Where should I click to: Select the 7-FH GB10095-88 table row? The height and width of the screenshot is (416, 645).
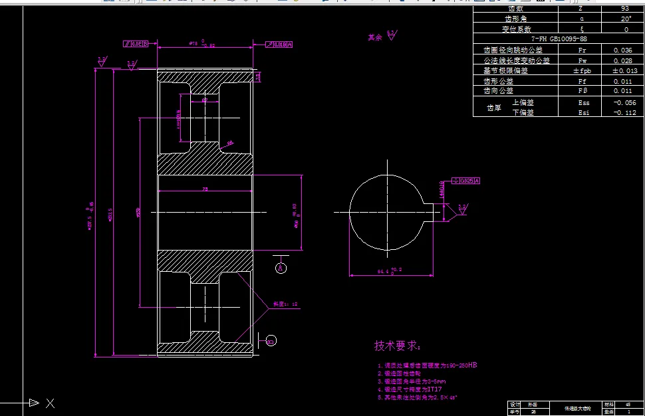(x=559, y=39)
